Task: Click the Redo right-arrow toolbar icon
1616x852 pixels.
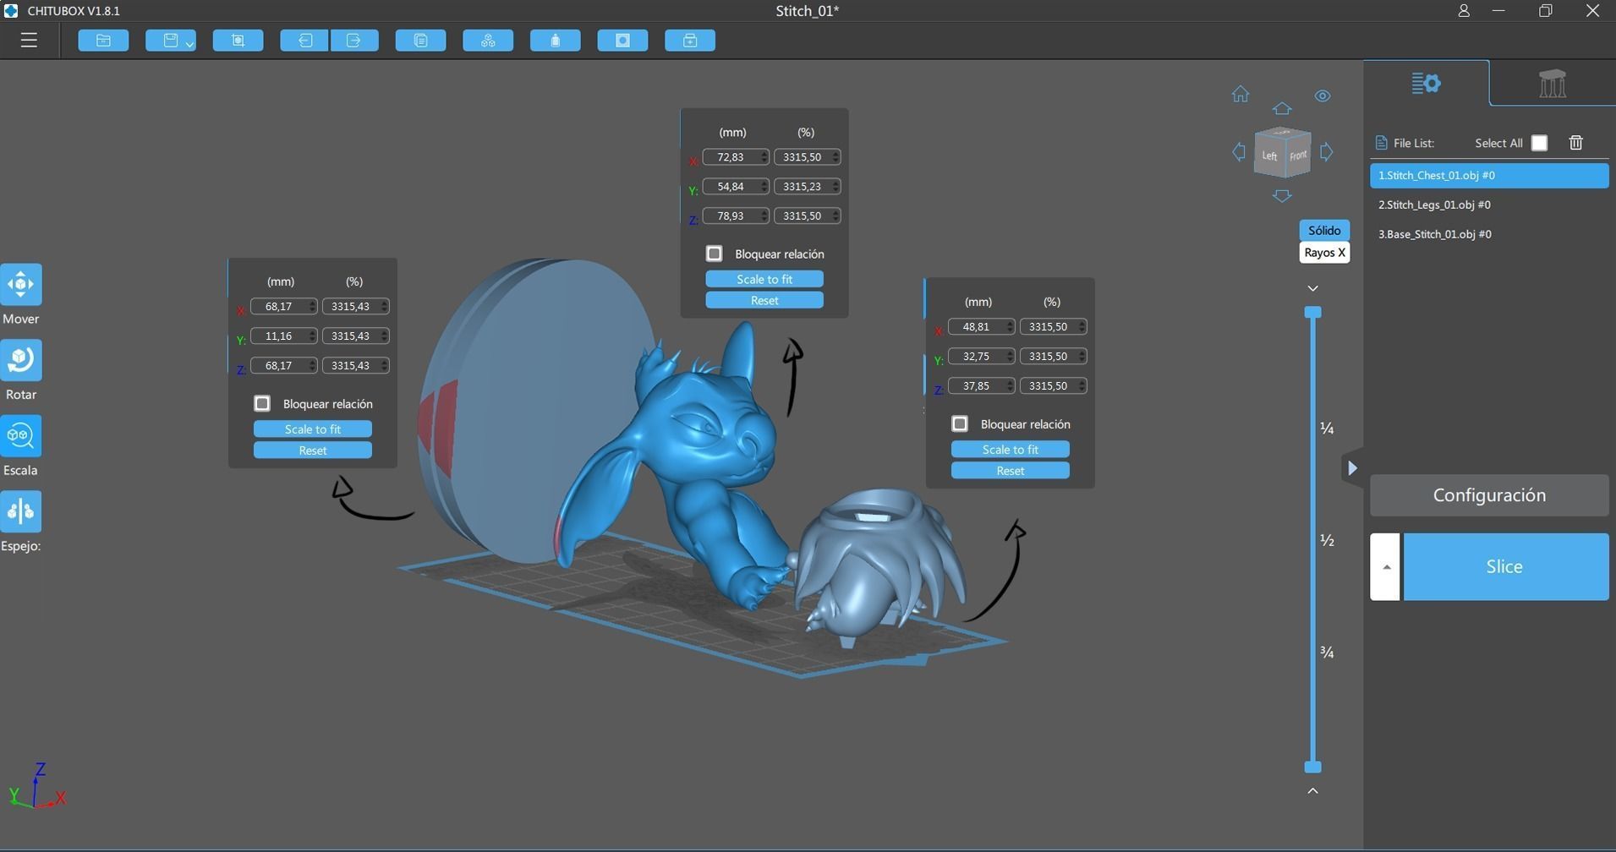Action: coord(354,41)
